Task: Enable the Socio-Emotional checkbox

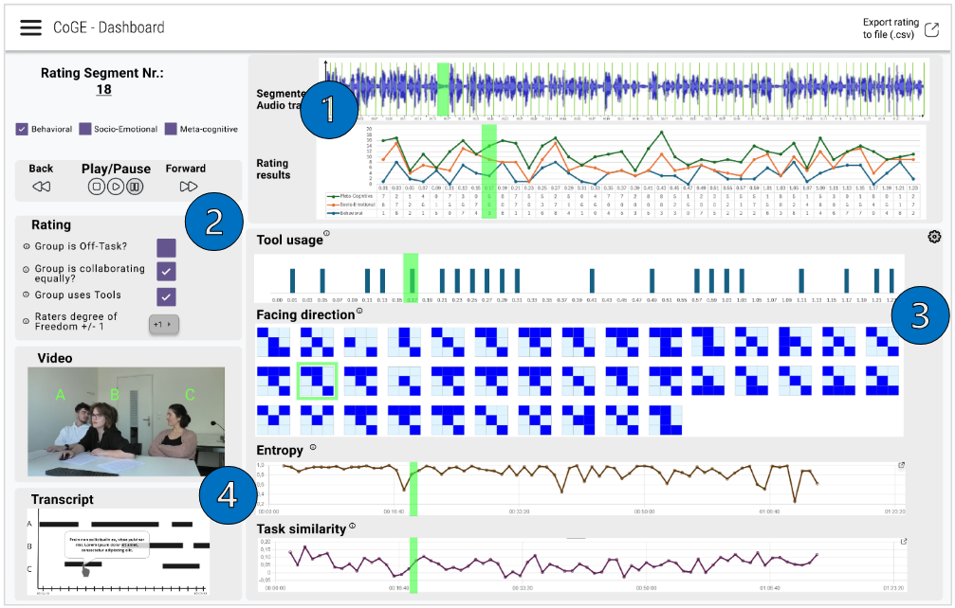Action: click(x=85, y=129)
